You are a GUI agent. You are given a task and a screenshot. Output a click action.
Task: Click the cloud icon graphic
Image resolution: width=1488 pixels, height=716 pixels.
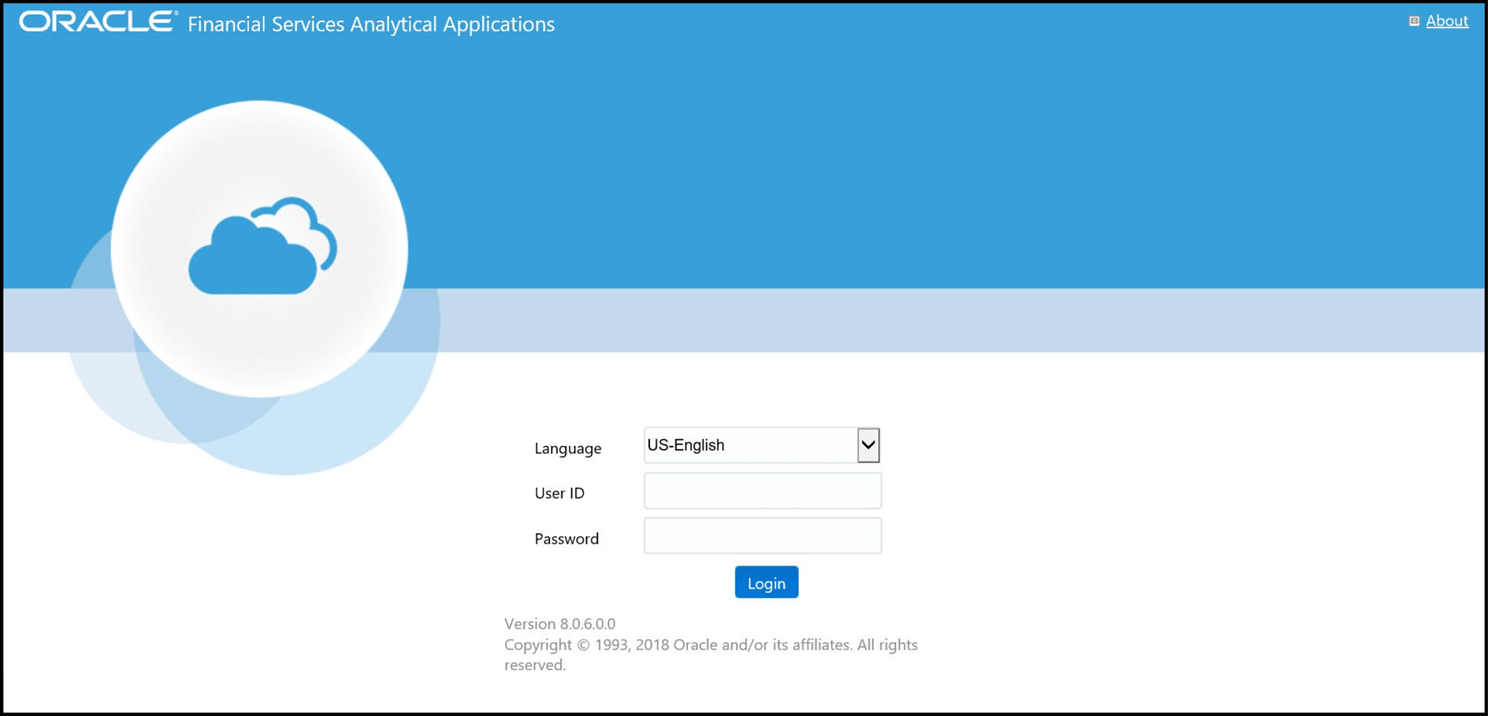tap(262, 245)
